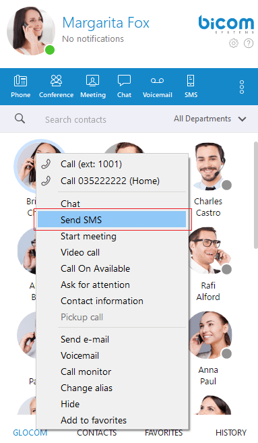Viewport: 258px width, 443px height.
Task: Select Send SMS in the context menu
Action: point(112,220)
